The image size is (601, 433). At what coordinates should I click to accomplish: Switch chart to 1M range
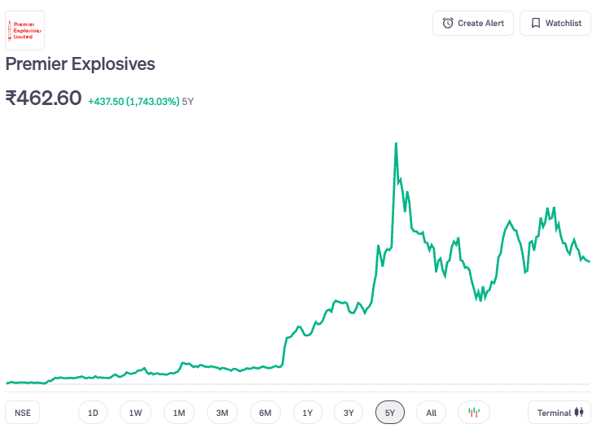tap(179, 413)
